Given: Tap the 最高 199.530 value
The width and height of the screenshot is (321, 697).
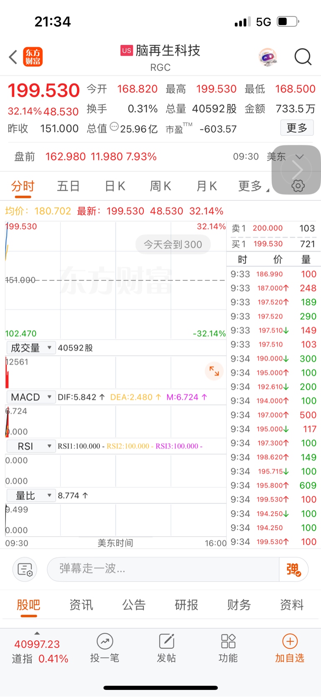Looking at the screenshot, I should click(x=217, y=89).
